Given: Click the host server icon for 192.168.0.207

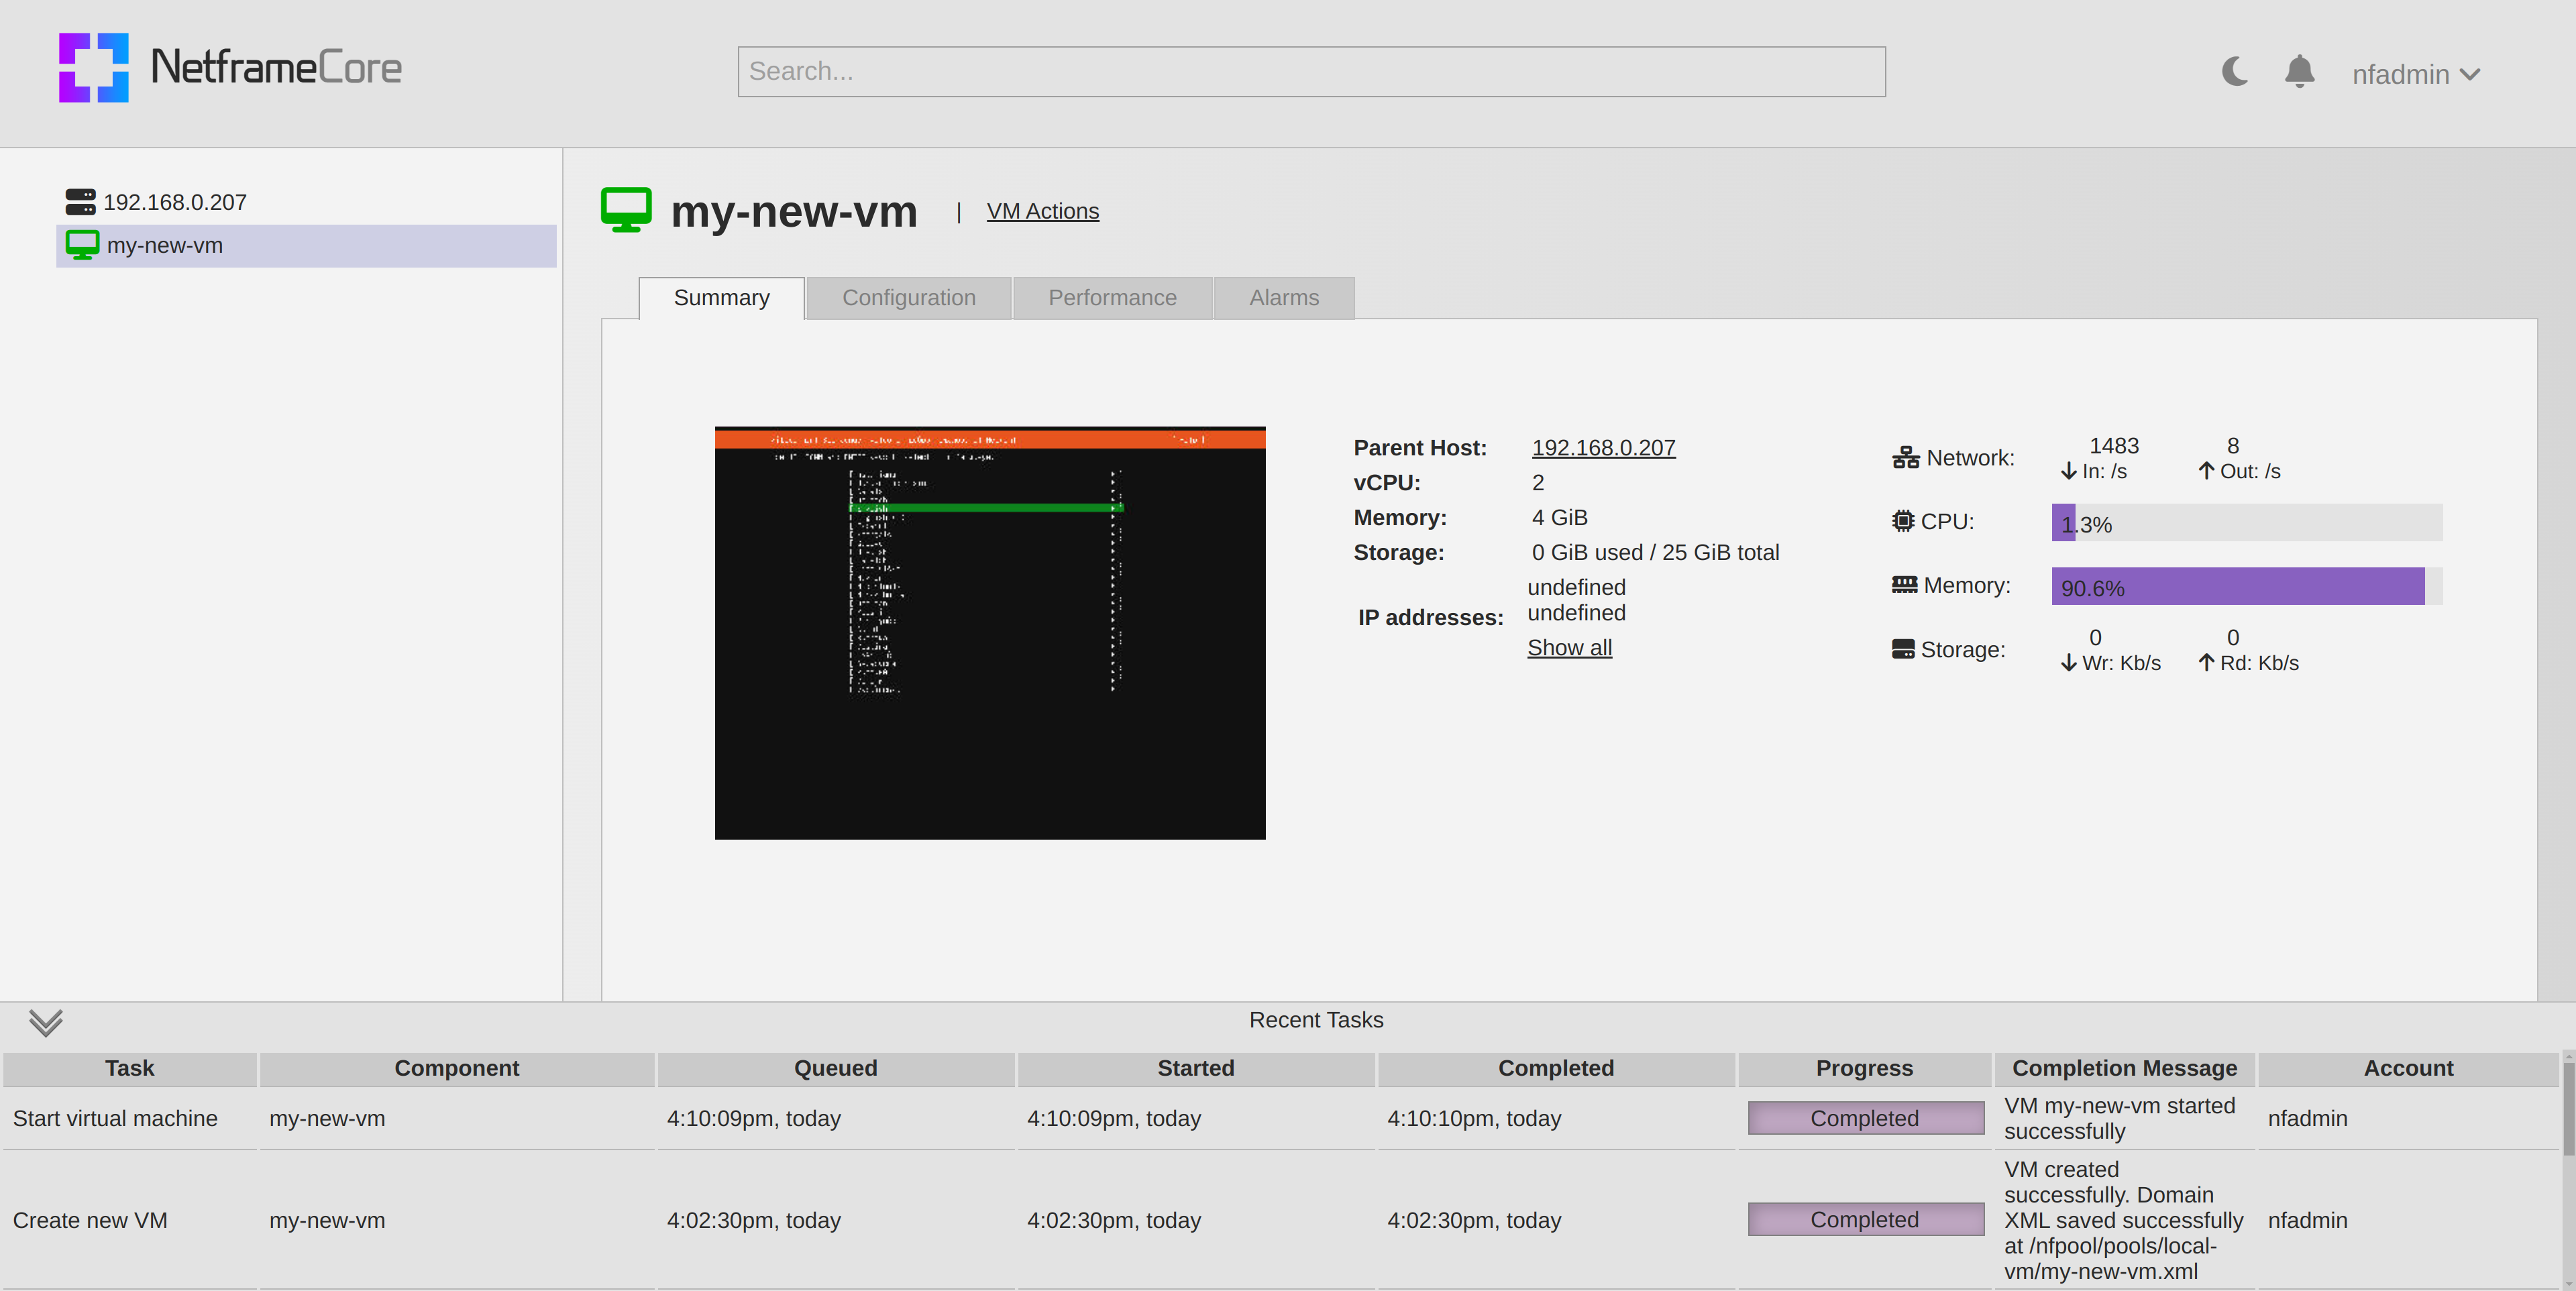Looking at the screenshot, I should [x=80, y=202].
